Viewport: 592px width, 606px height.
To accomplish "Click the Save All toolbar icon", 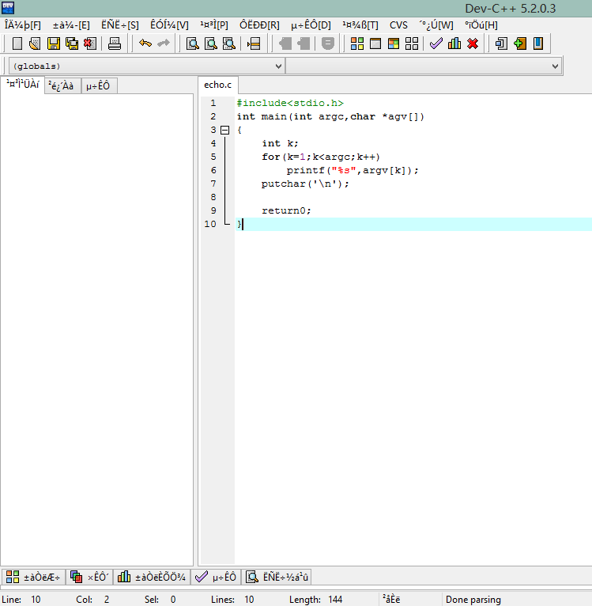I will tap(72, 44).
